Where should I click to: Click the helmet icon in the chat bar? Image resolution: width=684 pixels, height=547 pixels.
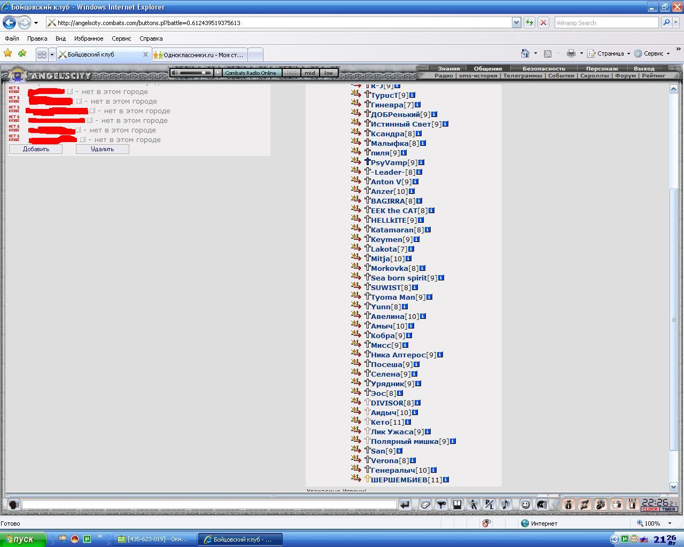[541, 504]
